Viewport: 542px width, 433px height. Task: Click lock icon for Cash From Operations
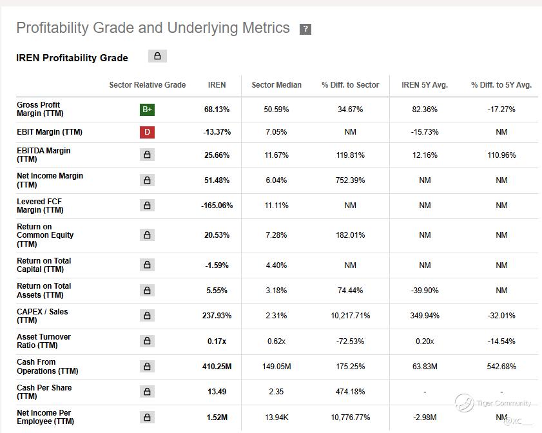(147, 366)
